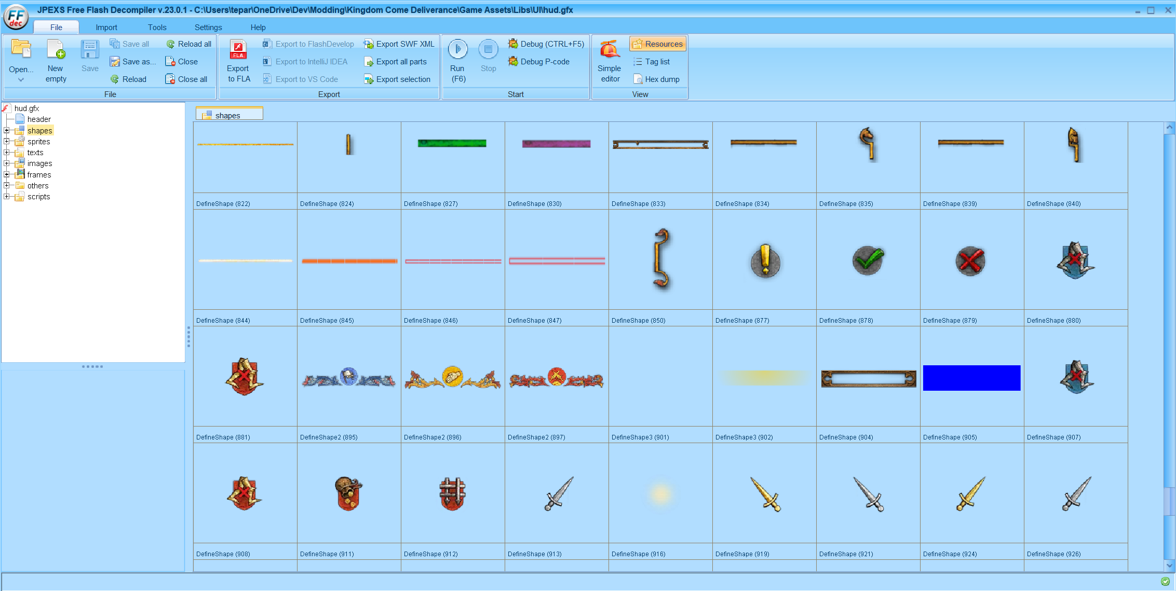The image size is (1176, 591).
Task: Click the Export SWF XML icon
Action: point(368,44)
